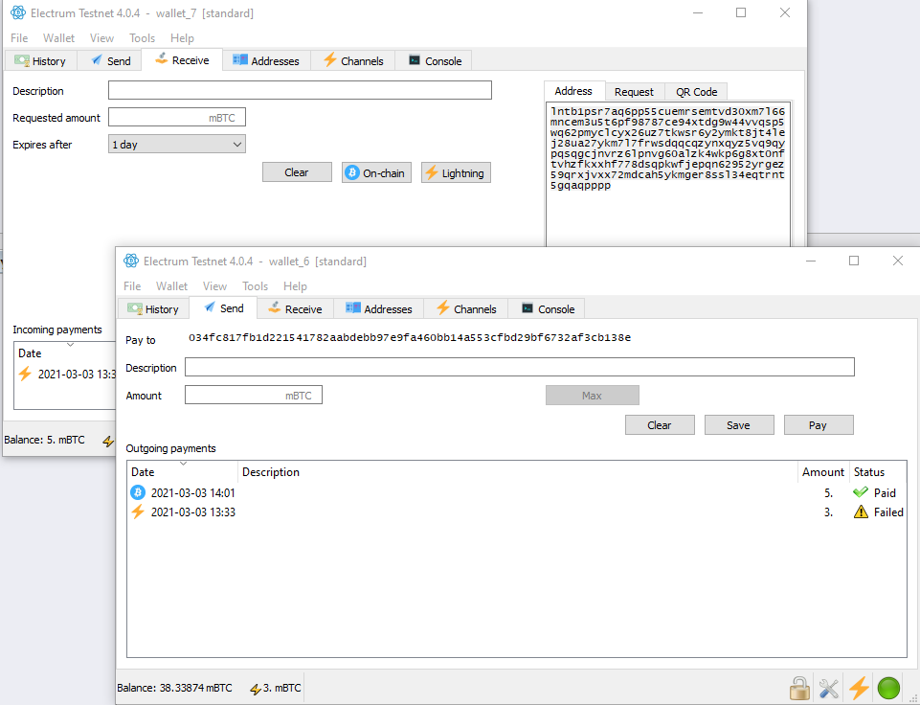
Task: Click lightning invoice text in wallet_7 Address box
Action: click(667, 148)
